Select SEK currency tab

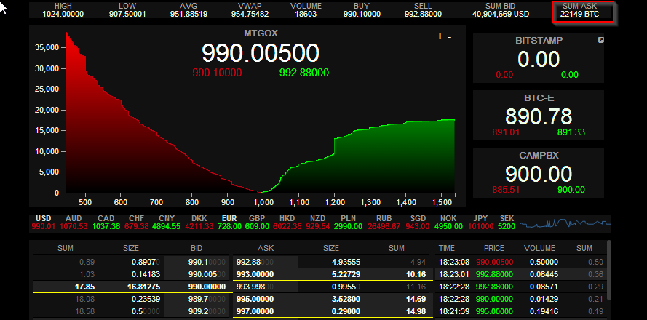(x=507, y=223)
